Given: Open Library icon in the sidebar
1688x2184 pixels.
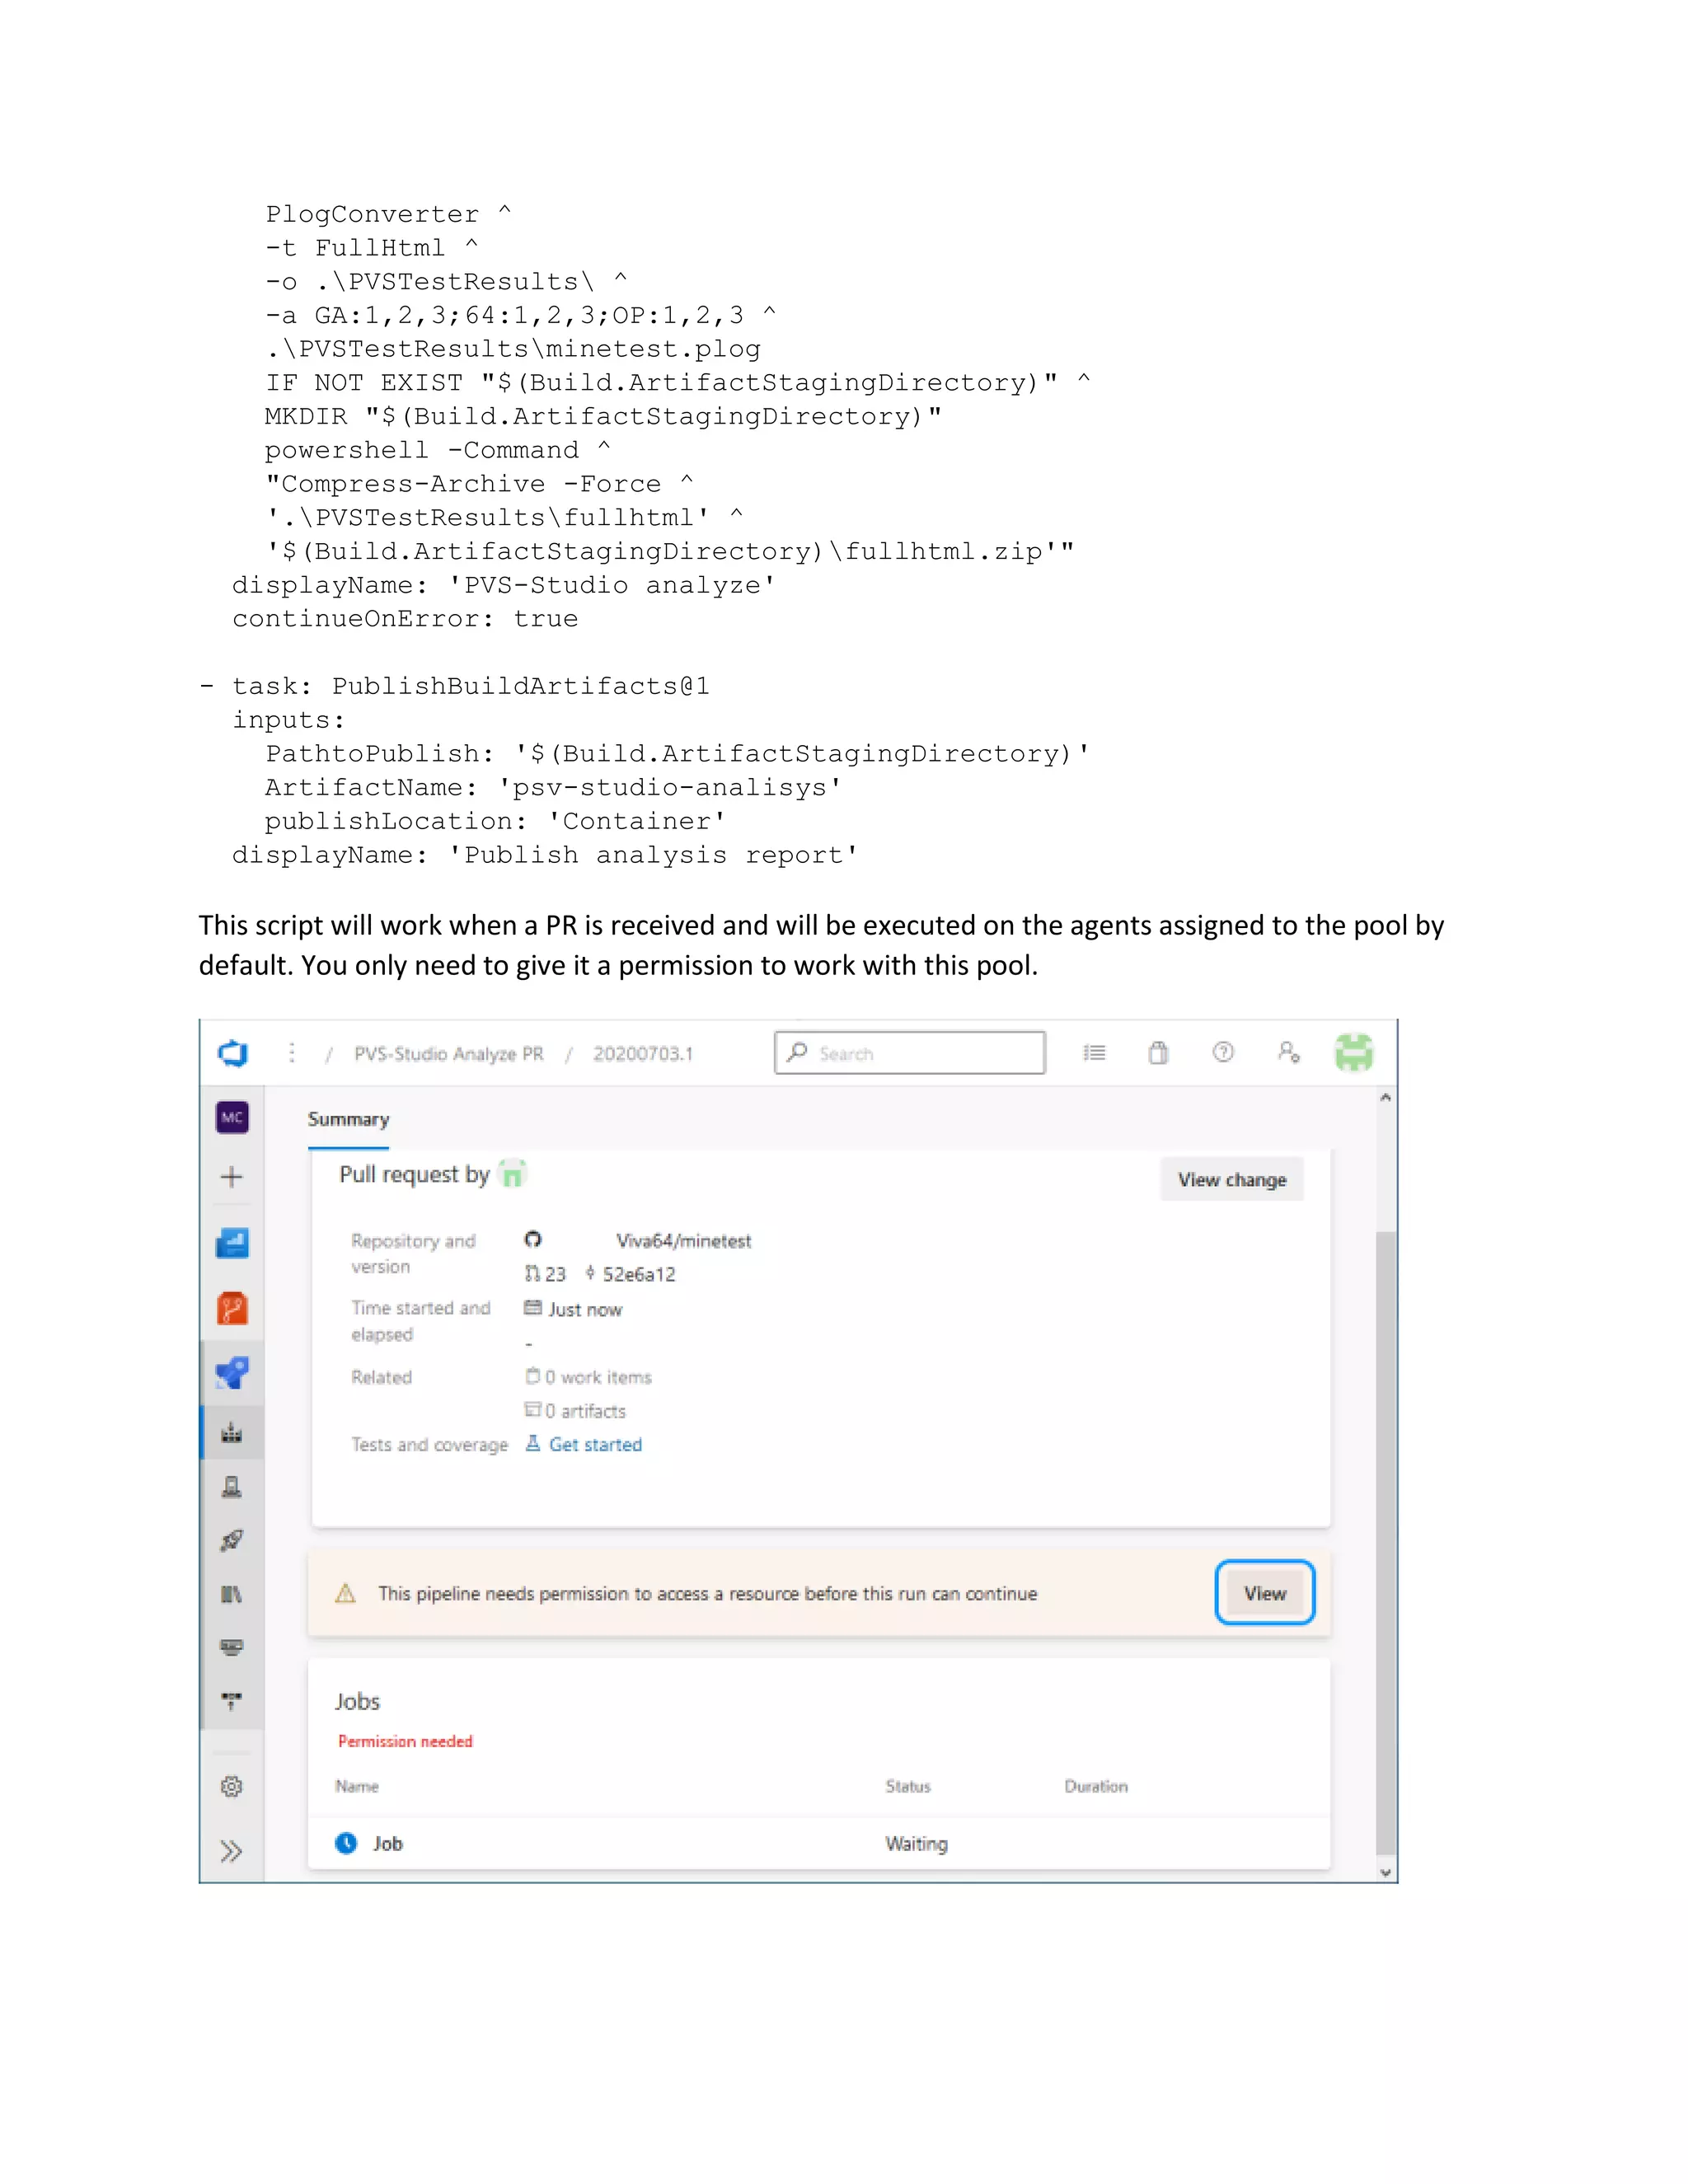Looking at the screenshot, I should (x=232, y=1594).
